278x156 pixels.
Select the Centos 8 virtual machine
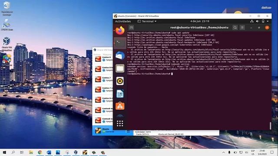pos(103,59)
